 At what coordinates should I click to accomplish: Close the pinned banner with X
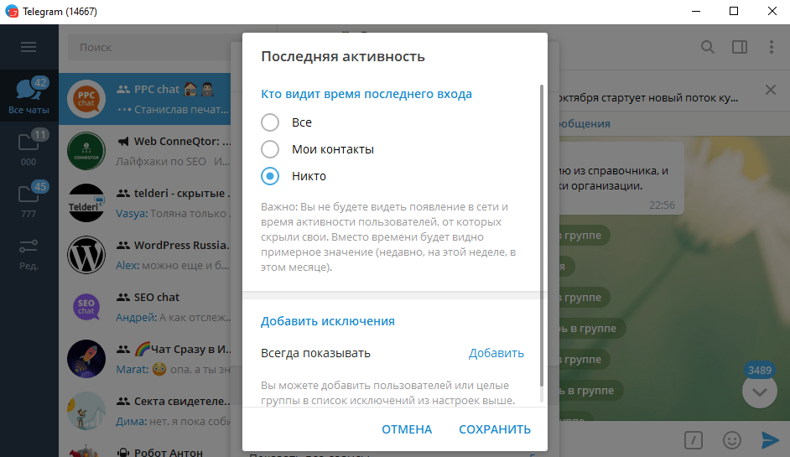point(771,90)
